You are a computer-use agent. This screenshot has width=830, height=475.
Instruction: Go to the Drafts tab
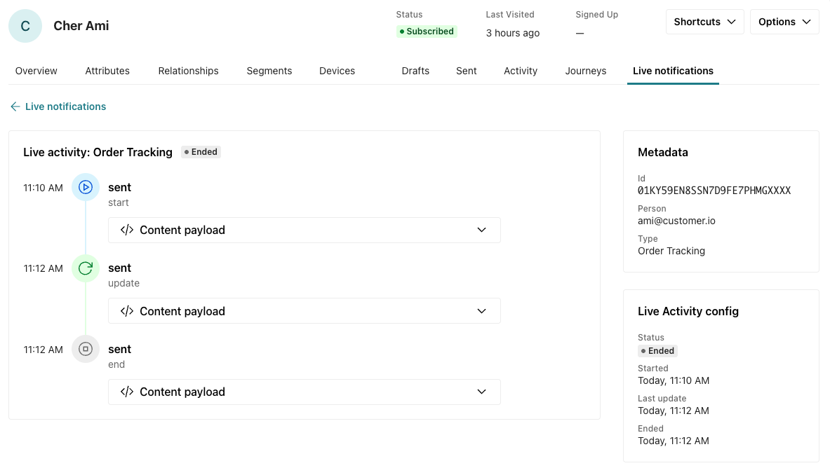tap(415, 71)
